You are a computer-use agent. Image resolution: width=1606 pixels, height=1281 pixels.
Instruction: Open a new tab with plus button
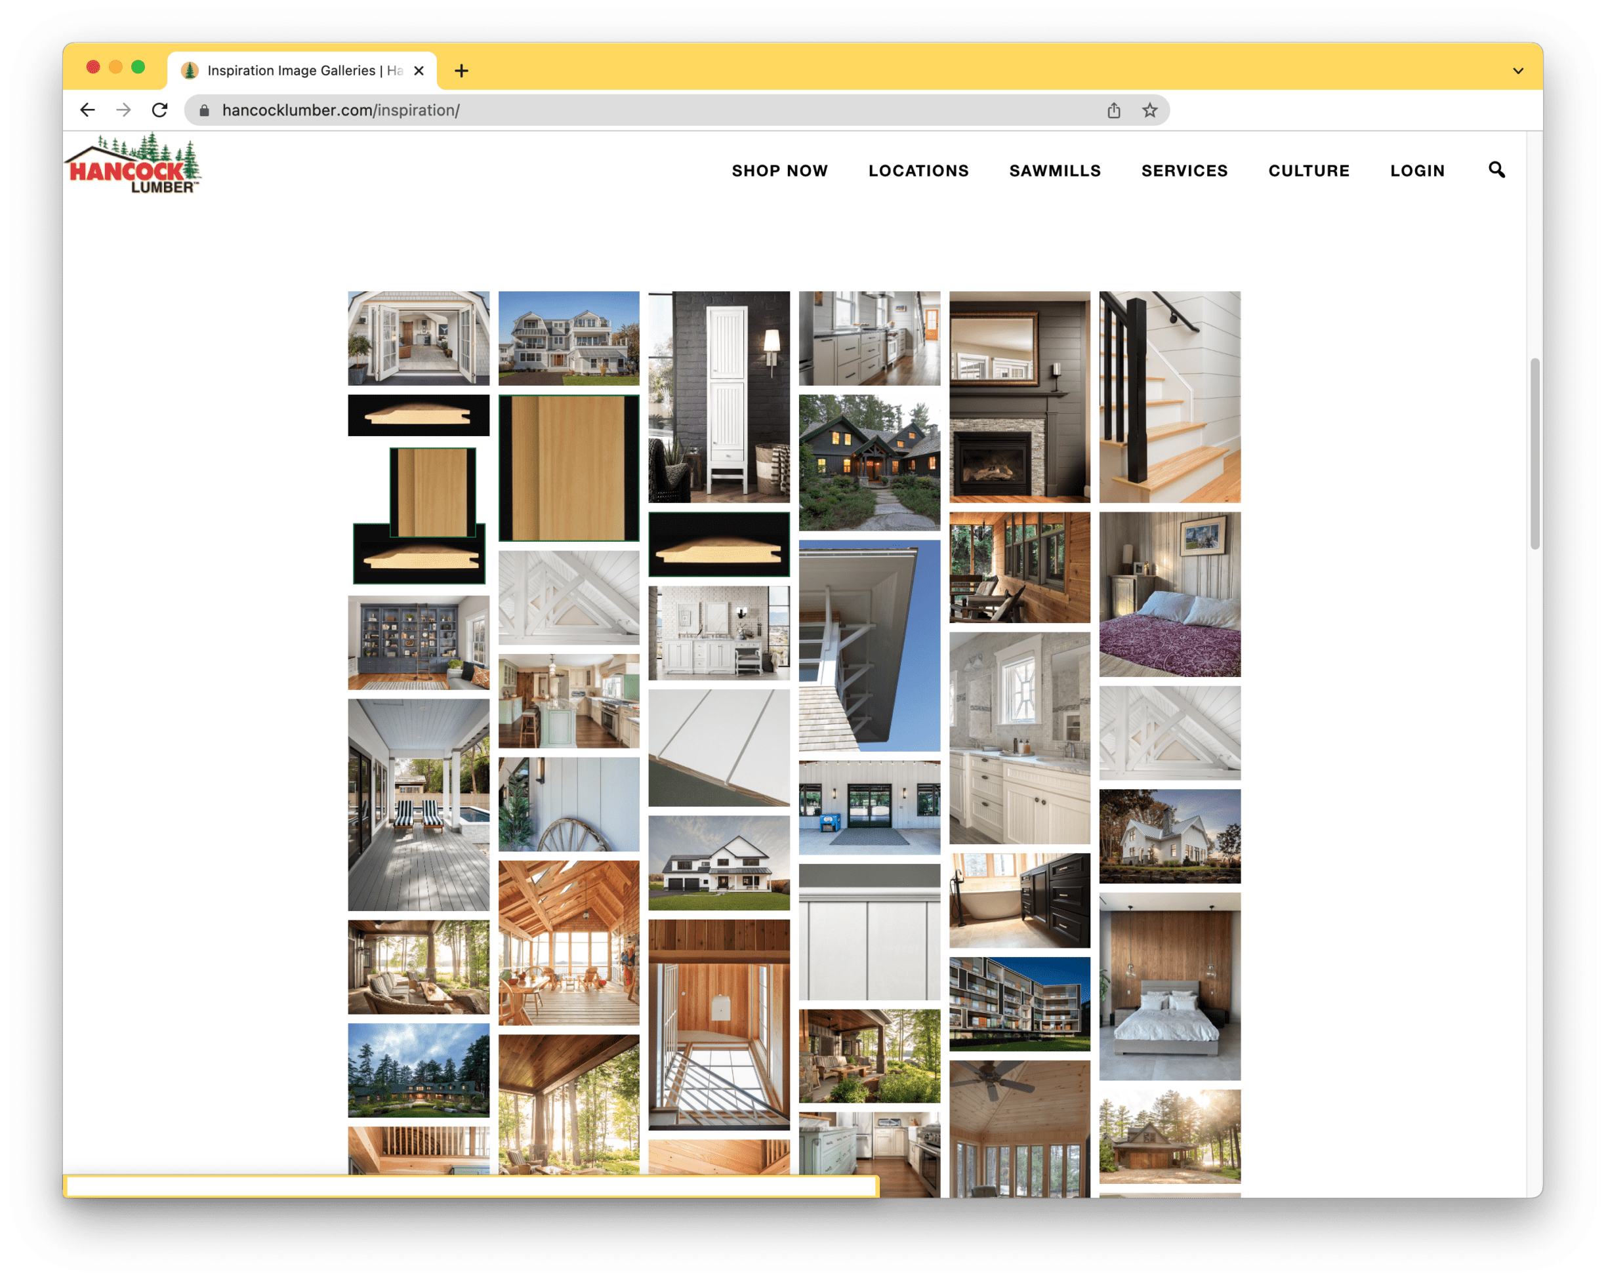[x=461, y=71]
